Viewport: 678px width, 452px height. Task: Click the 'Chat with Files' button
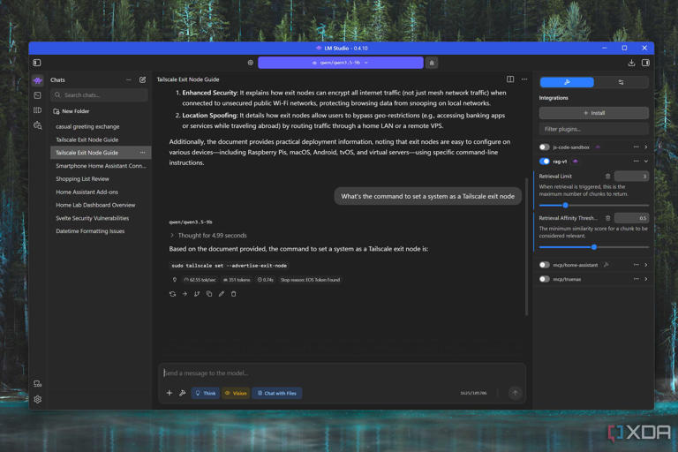point(277,393)
